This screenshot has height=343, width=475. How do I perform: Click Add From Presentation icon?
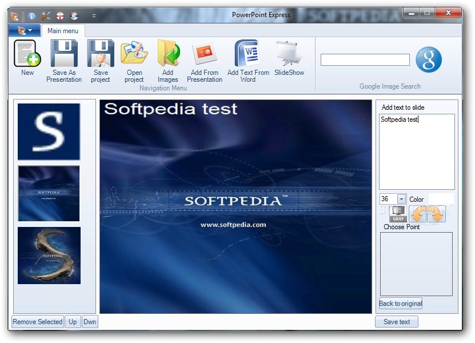[205, 53]
